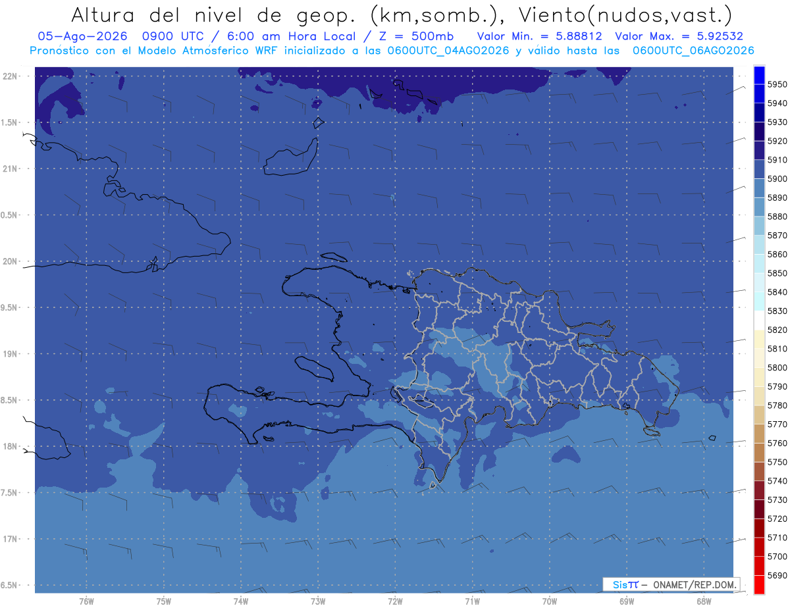Click the 72W longitude axis label
Viewport: 790px width, 610px height.
[395, 601]
